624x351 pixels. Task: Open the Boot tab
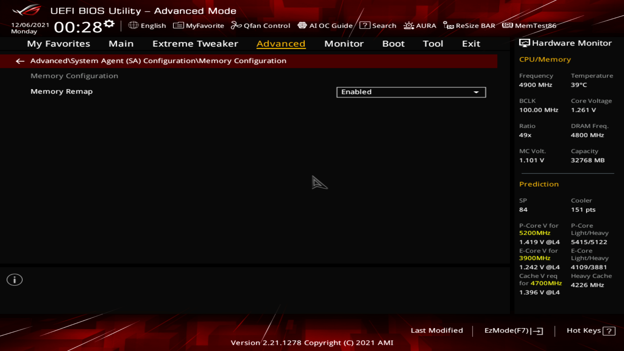(x=393, y=44)
